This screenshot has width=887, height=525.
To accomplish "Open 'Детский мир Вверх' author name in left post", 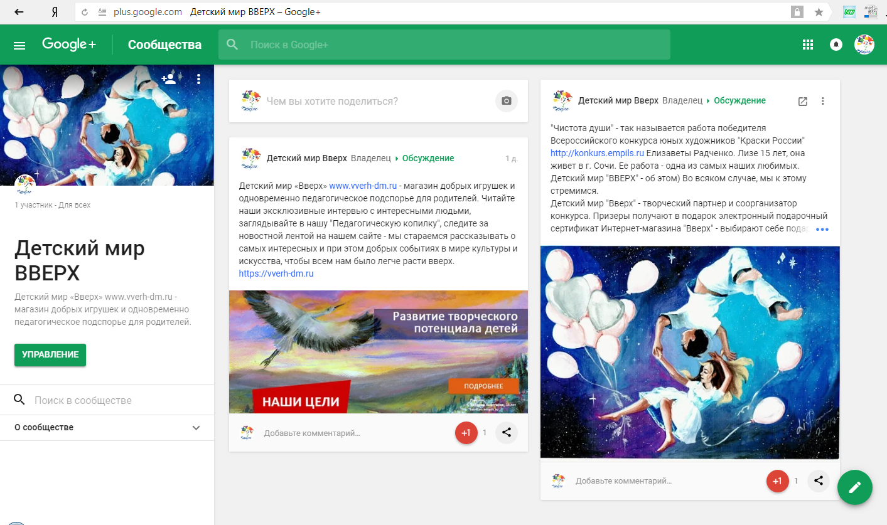I will tap(306, 158).
